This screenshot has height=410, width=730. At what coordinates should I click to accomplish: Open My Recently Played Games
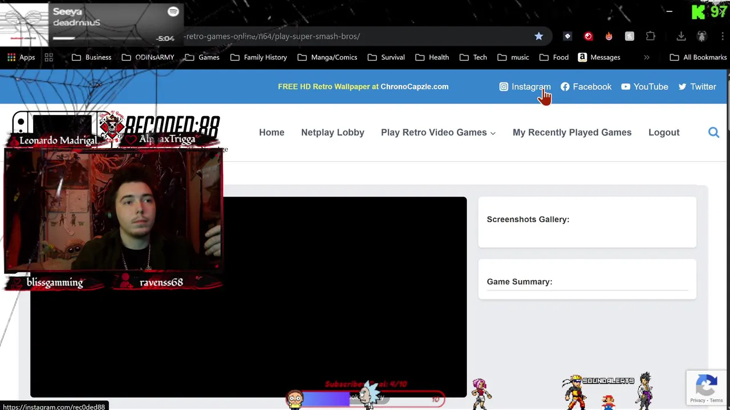tap(572, 132)
